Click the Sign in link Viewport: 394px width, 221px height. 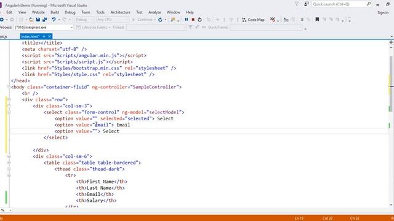(x=383, y=12)
